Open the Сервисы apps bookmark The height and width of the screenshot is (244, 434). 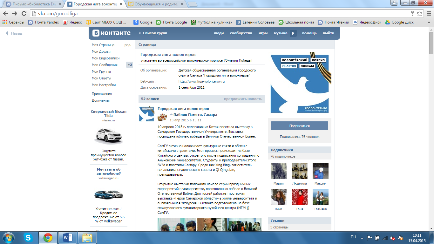click(13, 22)
